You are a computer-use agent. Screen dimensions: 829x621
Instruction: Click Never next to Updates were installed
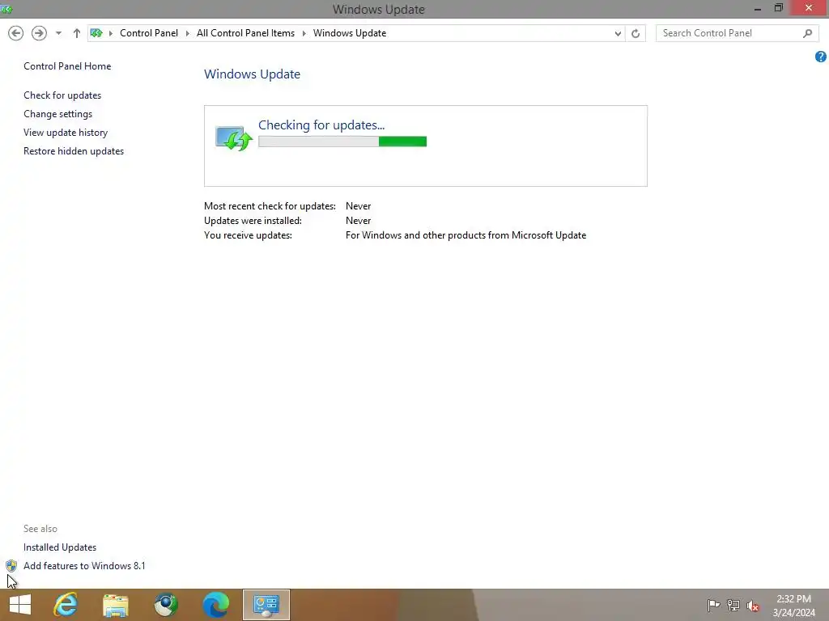click(x=359, y=221)
